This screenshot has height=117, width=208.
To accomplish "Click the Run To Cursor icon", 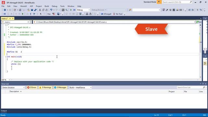I will click(x=41, y=14).
